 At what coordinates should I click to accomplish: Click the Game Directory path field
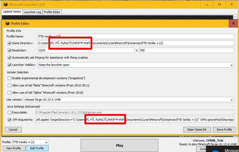pyautogui.click(x=136, y=43)
